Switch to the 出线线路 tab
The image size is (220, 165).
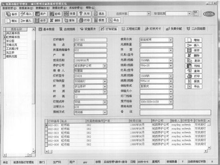coord(67,29)
